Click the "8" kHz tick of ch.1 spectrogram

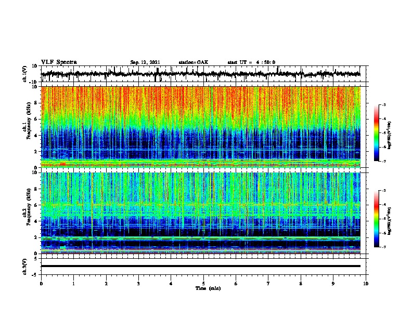tap(36, 103)
